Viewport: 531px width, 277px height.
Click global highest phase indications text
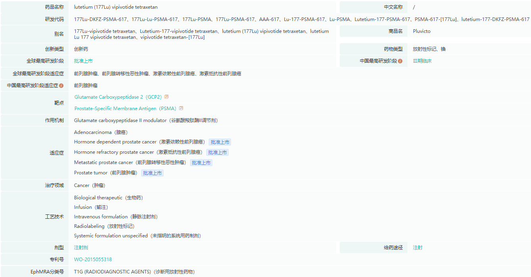click(158, 74)
